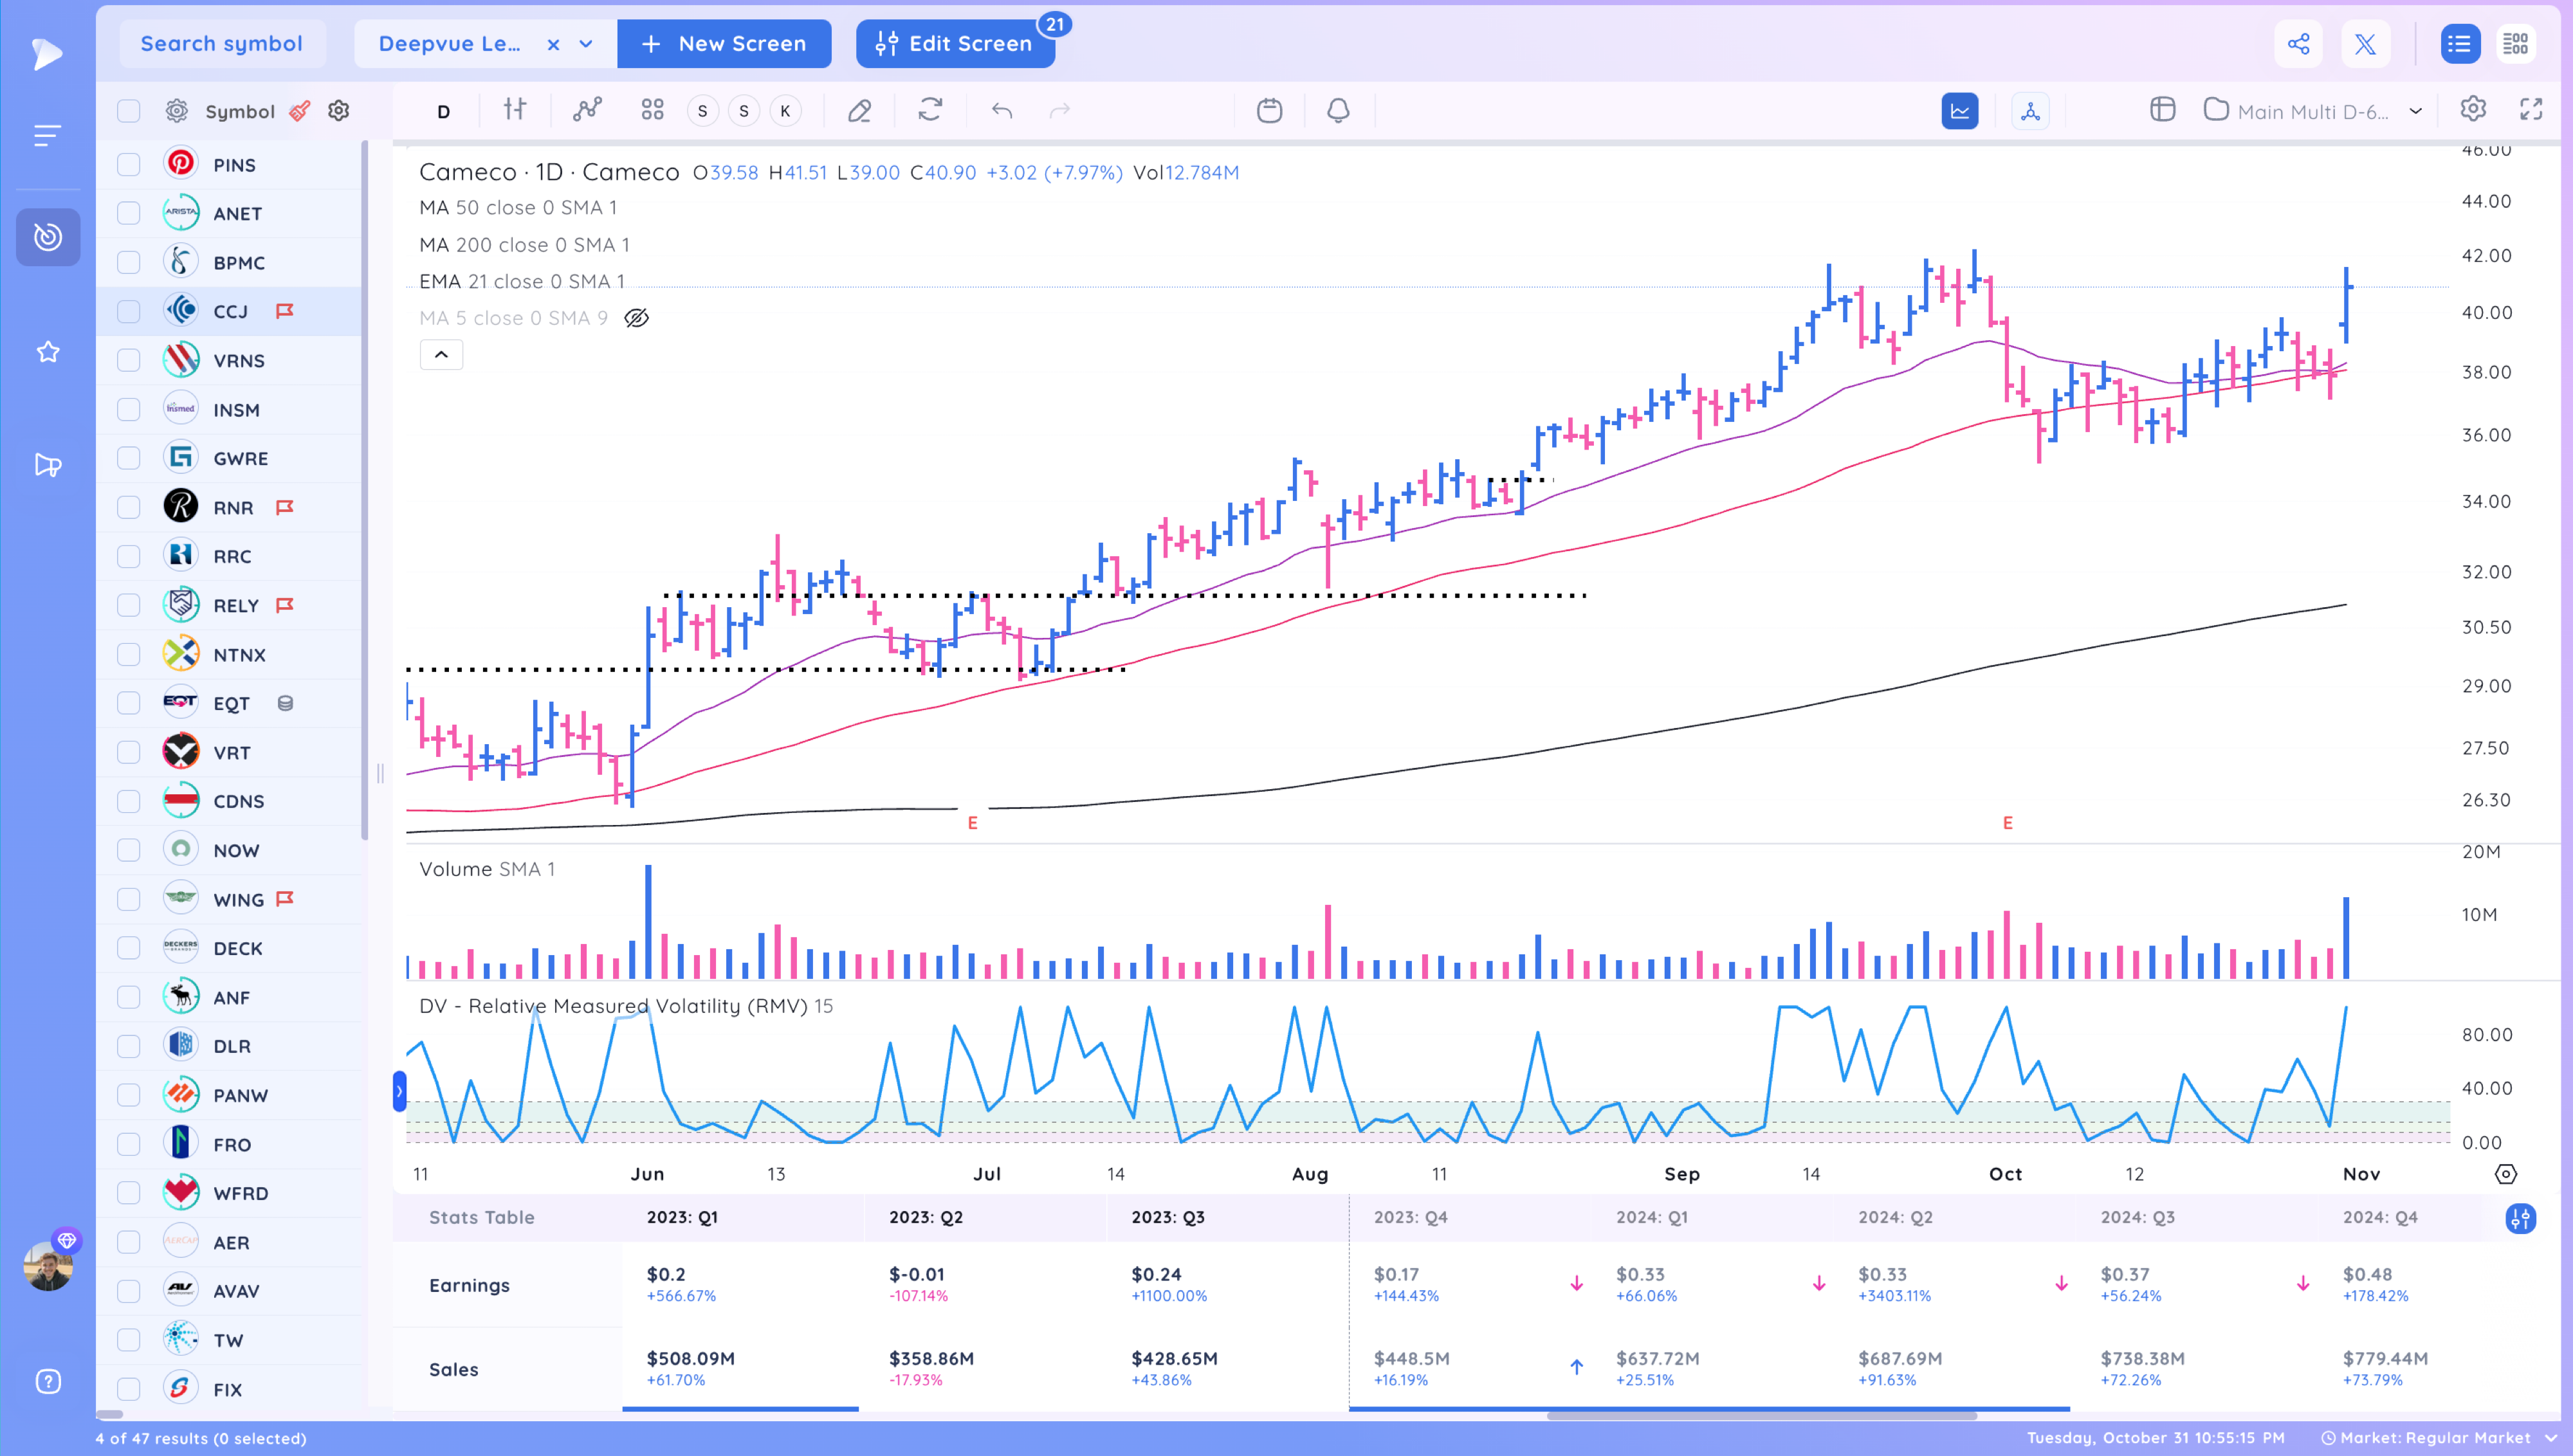This screenshot has height=1456, width=2573.
Task: Check the EQT row checkbox
Action: tap(129, 703)
